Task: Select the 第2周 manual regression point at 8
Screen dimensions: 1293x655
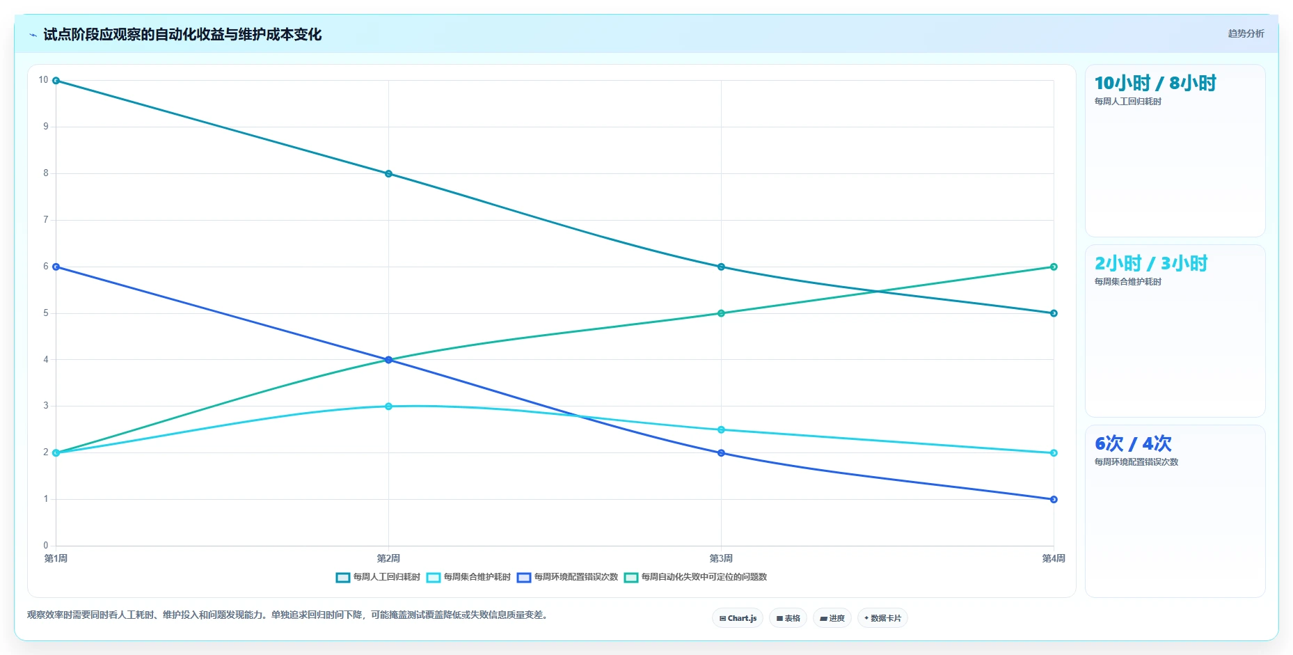Action: point(388,174)
